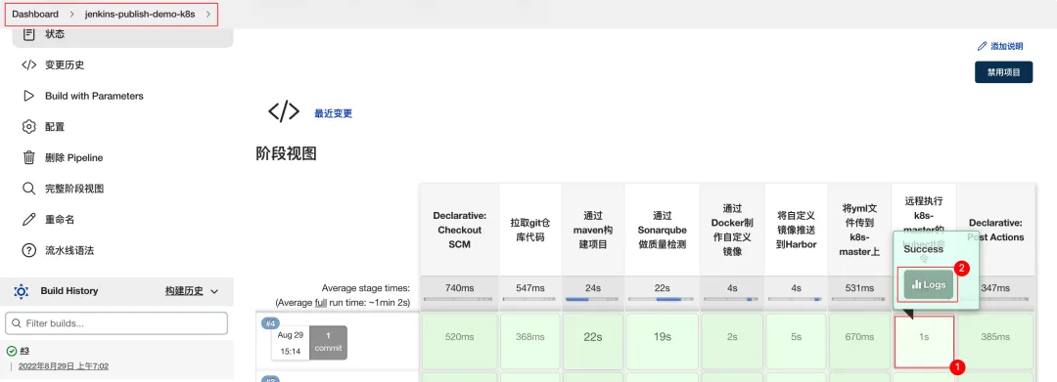Click the trash can delete Pipeline icon
Image resolution: width=1057 pixels, height=382 pixels.
click(28, 158)
